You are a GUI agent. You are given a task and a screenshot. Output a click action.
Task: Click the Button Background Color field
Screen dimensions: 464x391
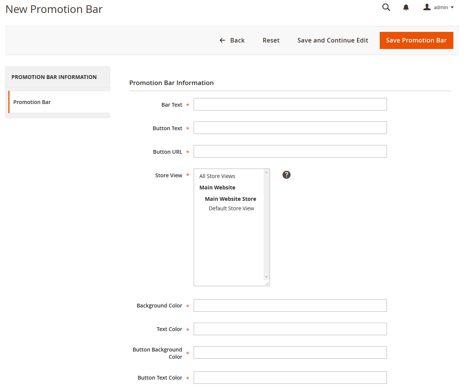coord(290,353)
